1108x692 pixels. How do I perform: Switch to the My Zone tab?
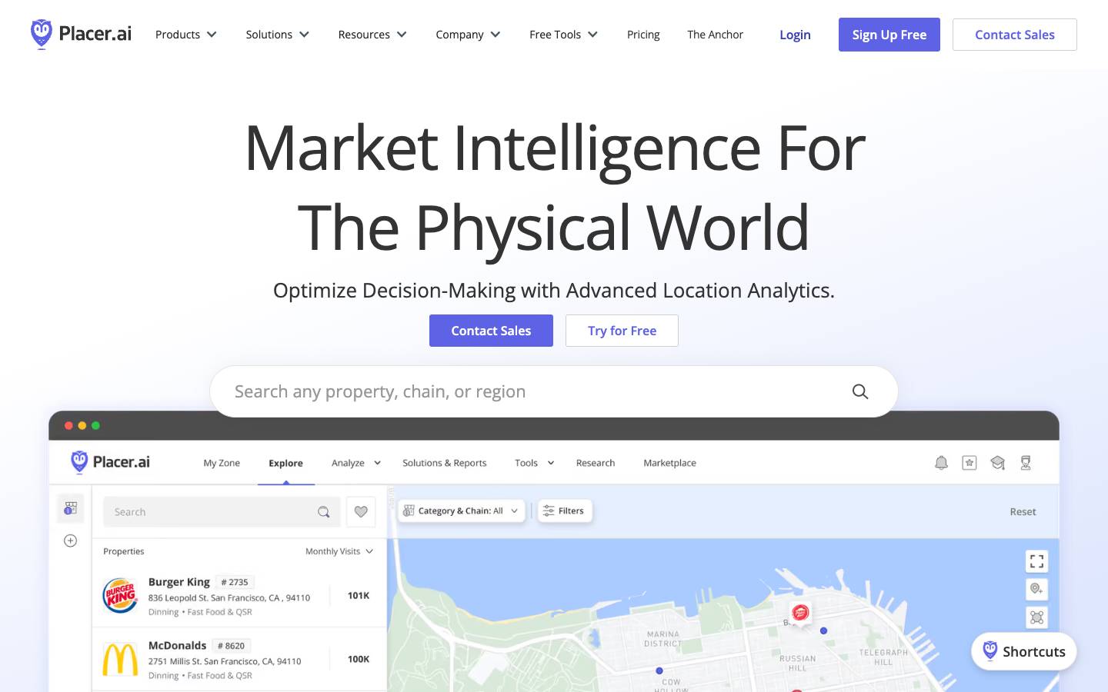(222, 463)
